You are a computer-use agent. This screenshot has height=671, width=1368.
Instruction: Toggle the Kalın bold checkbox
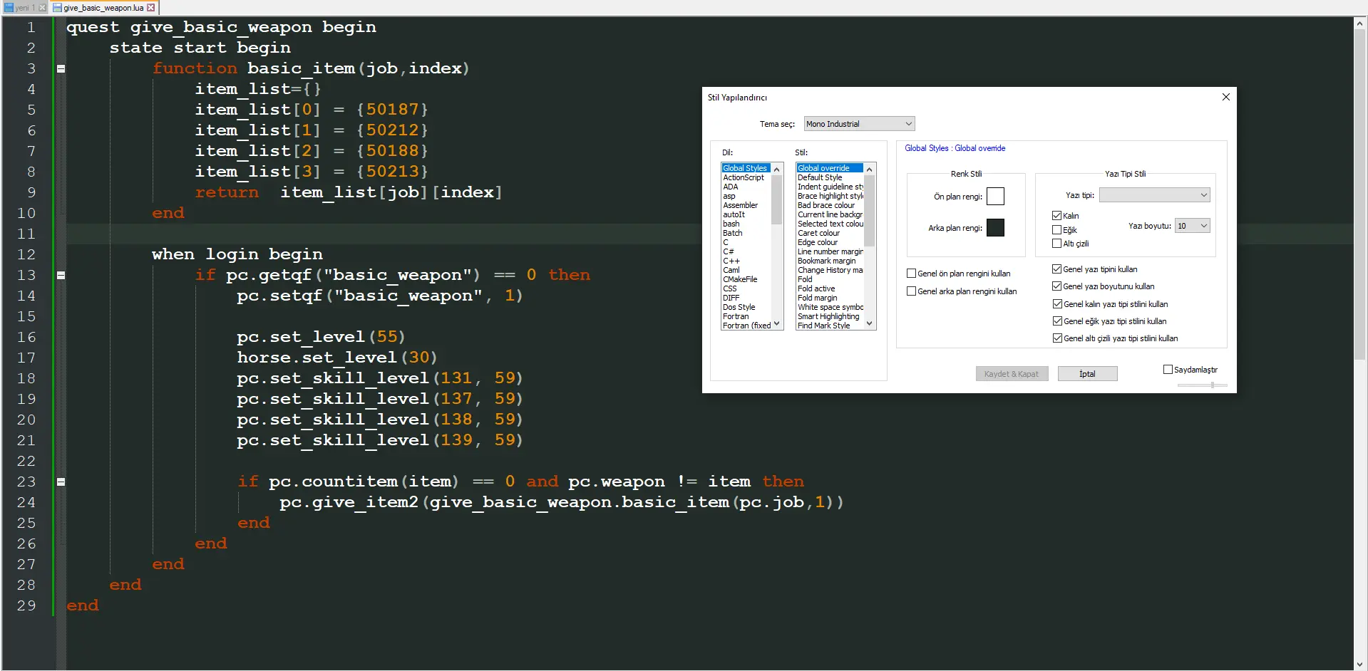click(1056, 216)
